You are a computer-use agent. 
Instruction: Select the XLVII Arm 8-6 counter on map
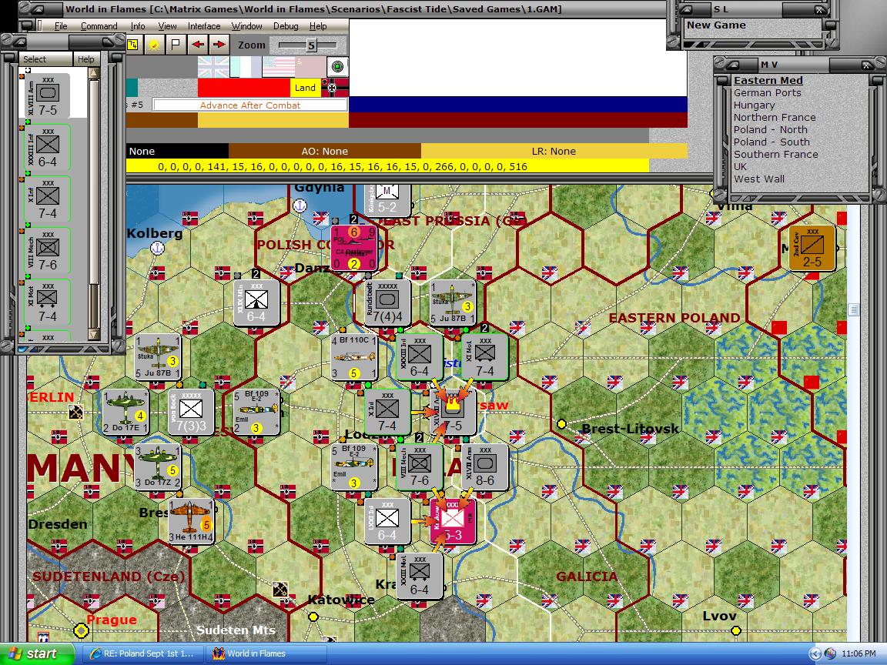pos(485,466)
